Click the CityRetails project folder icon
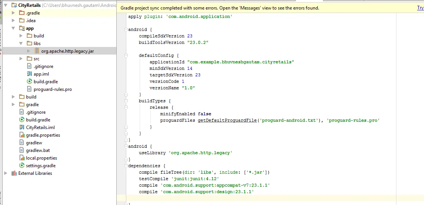 (14, 5)
